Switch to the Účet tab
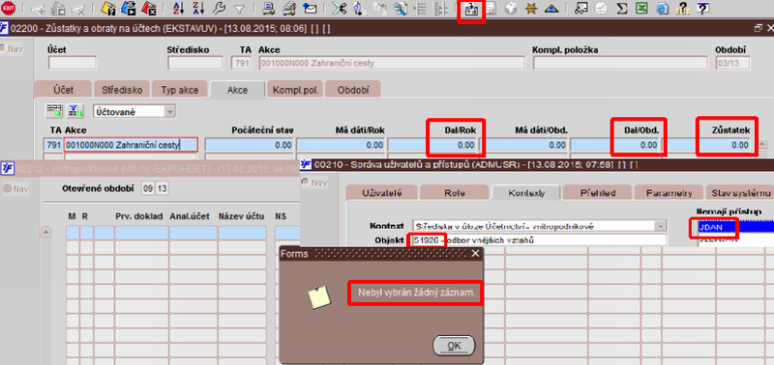This screenshot has width=774, height=365. click(63, 90)
